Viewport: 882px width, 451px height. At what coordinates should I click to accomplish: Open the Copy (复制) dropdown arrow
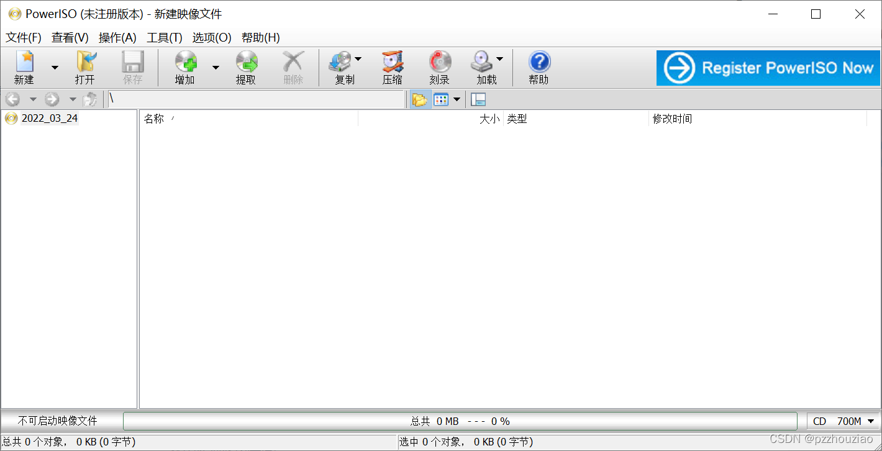358,59
